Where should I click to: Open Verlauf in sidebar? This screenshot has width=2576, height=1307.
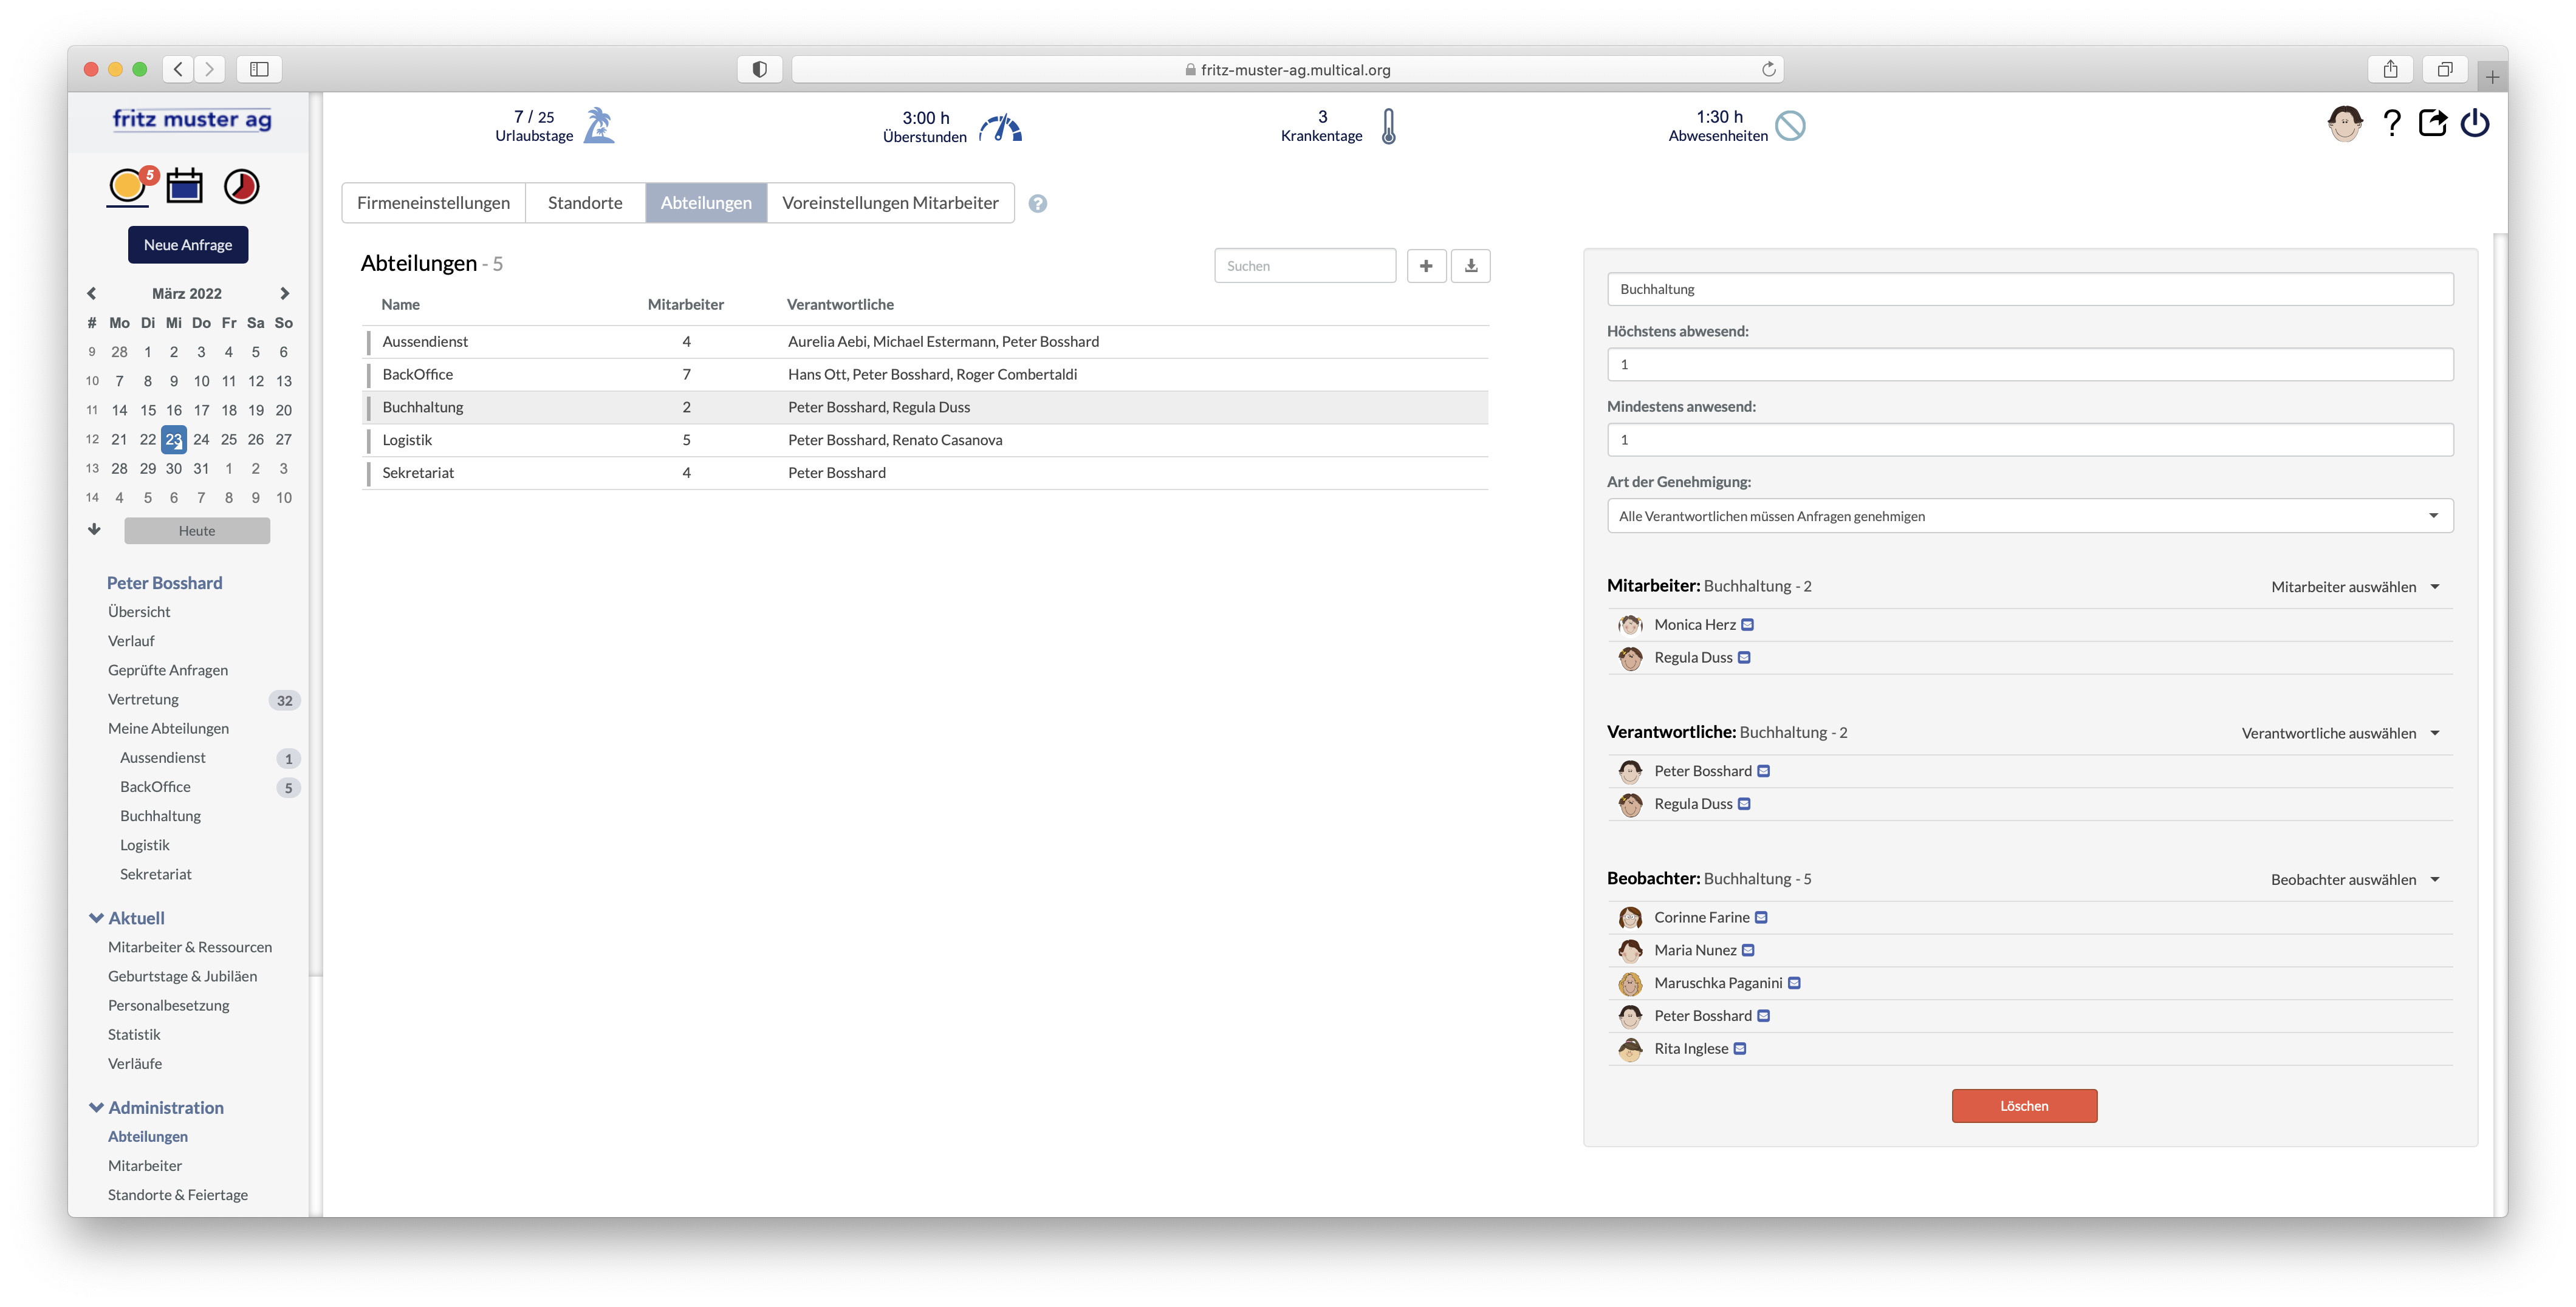131,641
